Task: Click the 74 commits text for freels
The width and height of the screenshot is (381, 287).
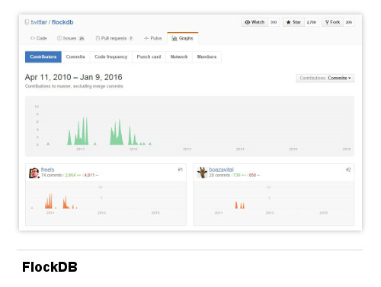Action: click(52, 176)
